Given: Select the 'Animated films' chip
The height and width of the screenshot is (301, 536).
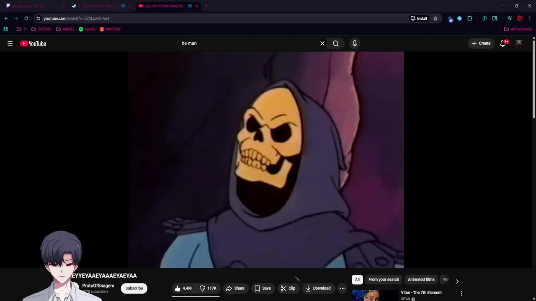Looking at the screenshot, I should click(x=421, y=280).
